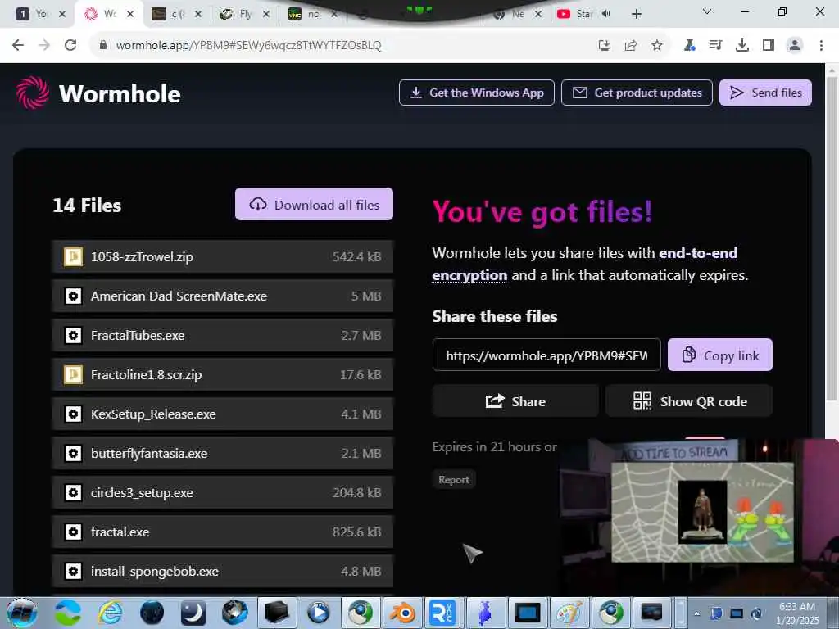This screenshot has width=839, height=629.
Task: Click the American Dad ScreenMate.exe file icon
Action: (73, 296)
